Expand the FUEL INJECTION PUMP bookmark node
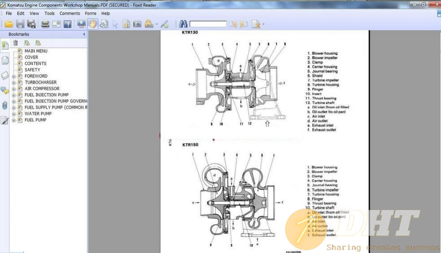This screenshot has width=441, height=253. [13, 95]
